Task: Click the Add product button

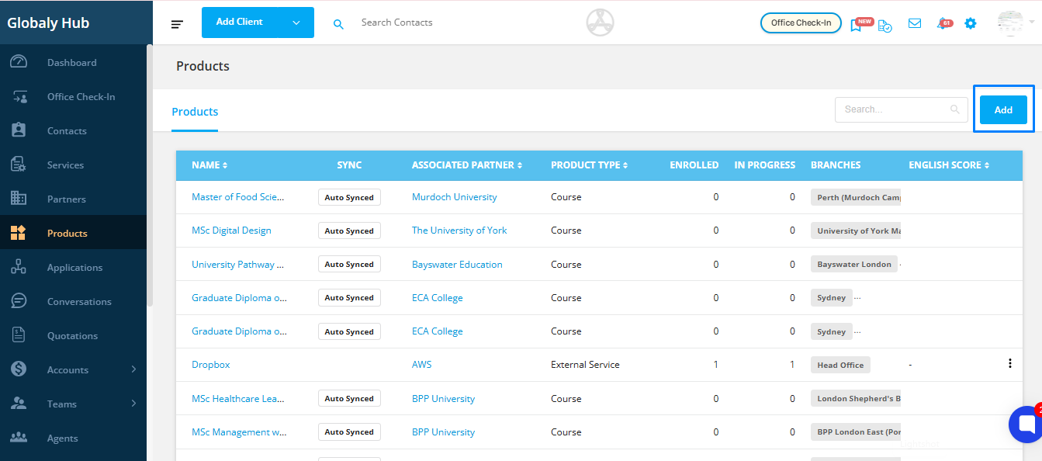Action: [x=1003, y=109]
